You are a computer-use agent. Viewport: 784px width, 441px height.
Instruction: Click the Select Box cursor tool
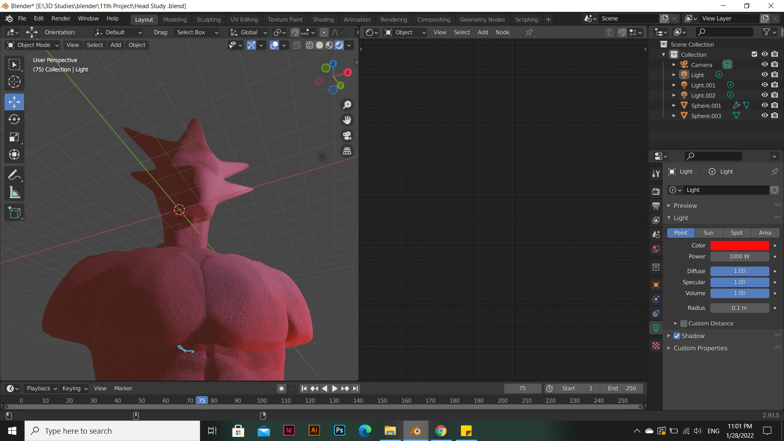coord(14,65)
